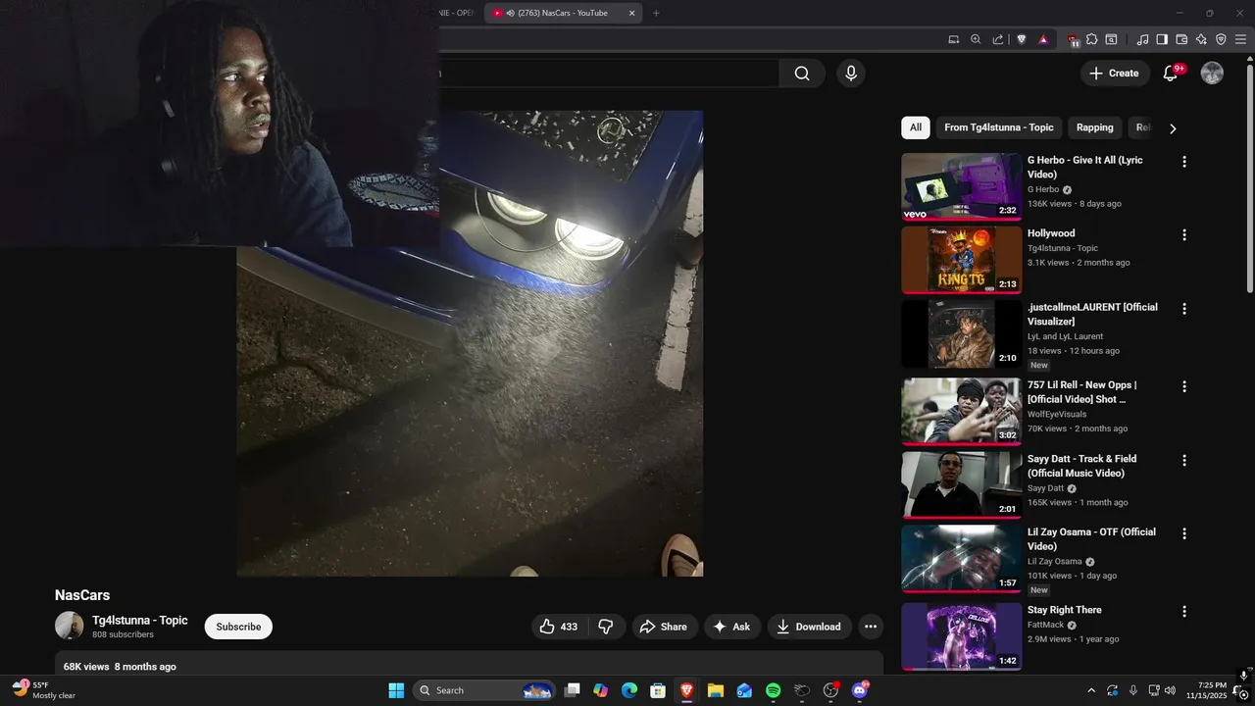Subscribe to Tg4lstunna - Topic
The height and width of the screenshot is (706, 1255).
238,627
